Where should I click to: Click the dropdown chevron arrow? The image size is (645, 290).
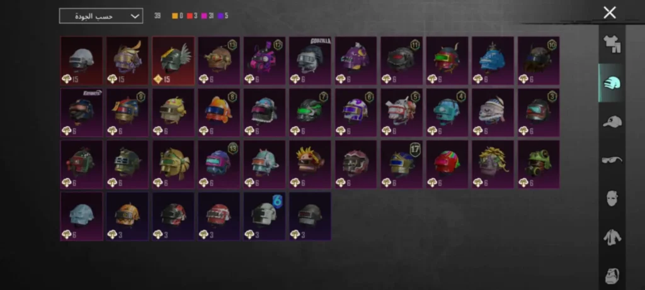(x=135, y=16)
